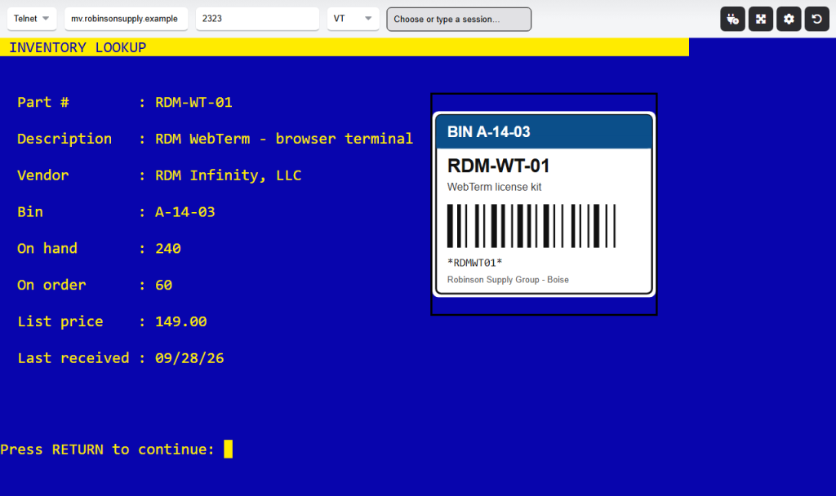Click the reset/reconnect circular arrow icon
Viewport: 836px width, 496px height.
click(816, 20)
